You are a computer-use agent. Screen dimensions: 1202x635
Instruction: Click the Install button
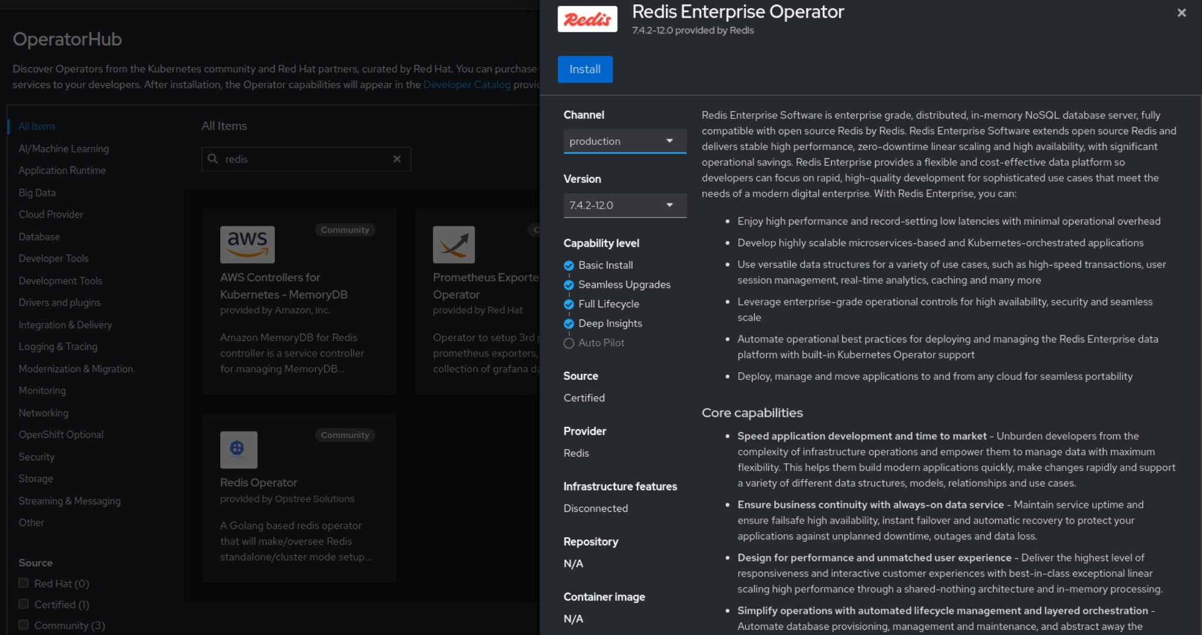pyautogui.click(x=585, y=69)
